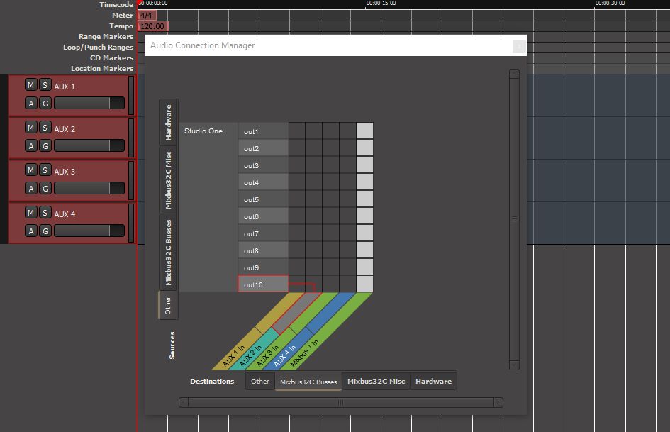Click the Location Markers ruler label
This screenshot has width=670, height=432.
click(102, 68)
